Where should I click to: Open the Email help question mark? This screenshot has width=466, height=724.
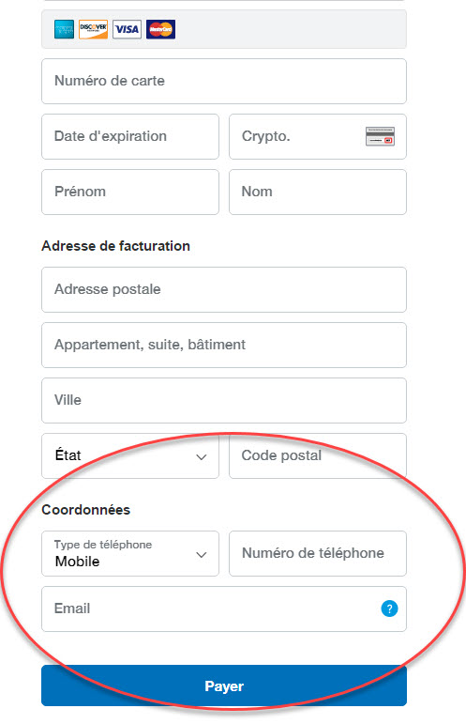[389, 608]
